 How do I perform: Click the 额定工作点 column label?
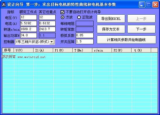pyautogui.click(x=28, y=12)
